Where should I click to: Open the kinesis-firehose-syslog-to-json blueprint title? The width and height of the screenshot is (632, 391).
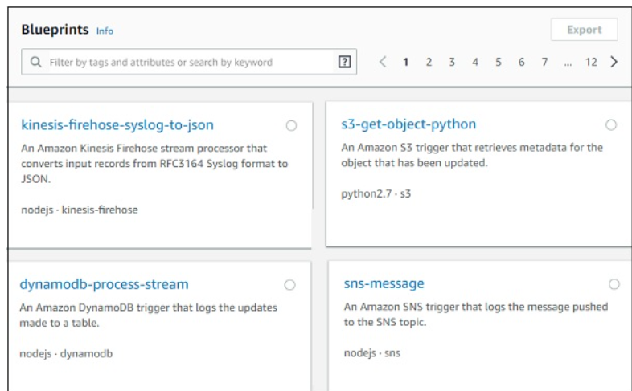tap(117, 125)
